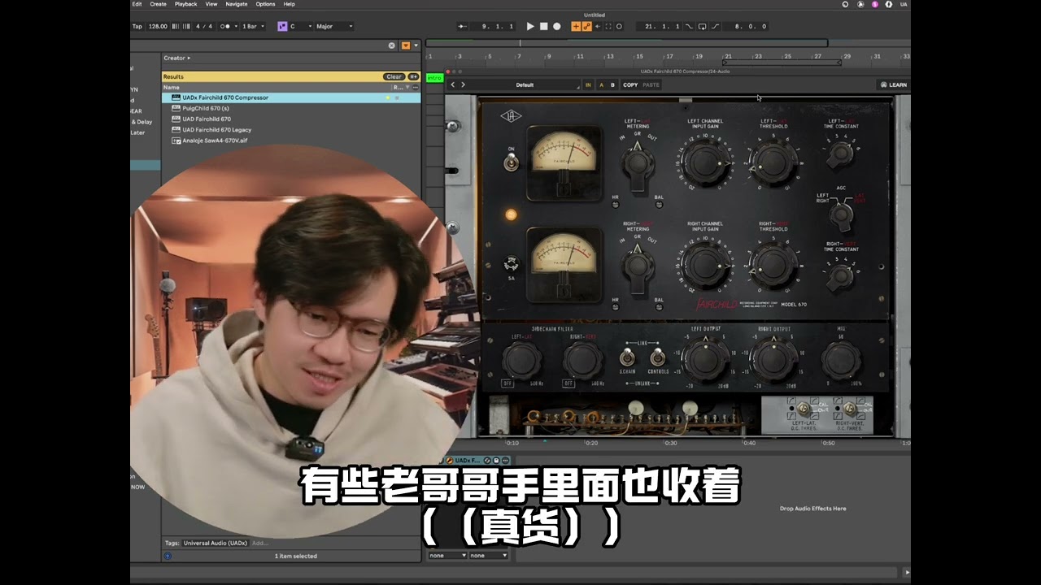Viewport: 1041px width, 585px height.
Task: Flip the S.CHAIN link switch
Action: 627,357
